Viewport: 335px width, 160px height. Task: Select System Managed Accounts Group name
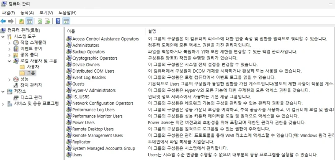(103, 148)
